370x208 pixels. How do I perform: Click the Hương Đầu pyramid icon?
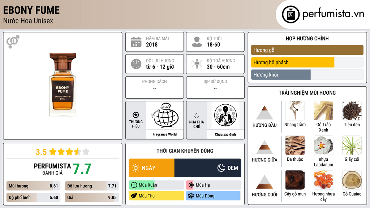[x=264, y=113]
